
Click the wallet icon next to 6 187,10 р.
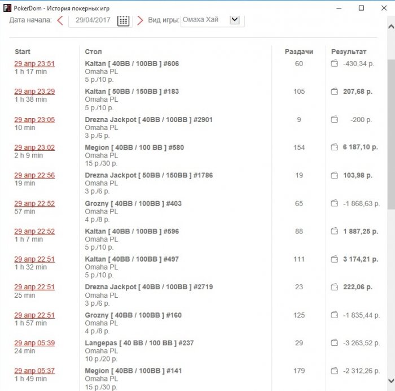[x=334, y=147]
